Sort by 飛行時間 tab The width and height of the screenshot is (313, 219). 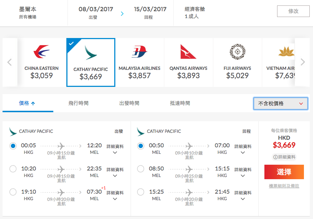tap(78, 103)
